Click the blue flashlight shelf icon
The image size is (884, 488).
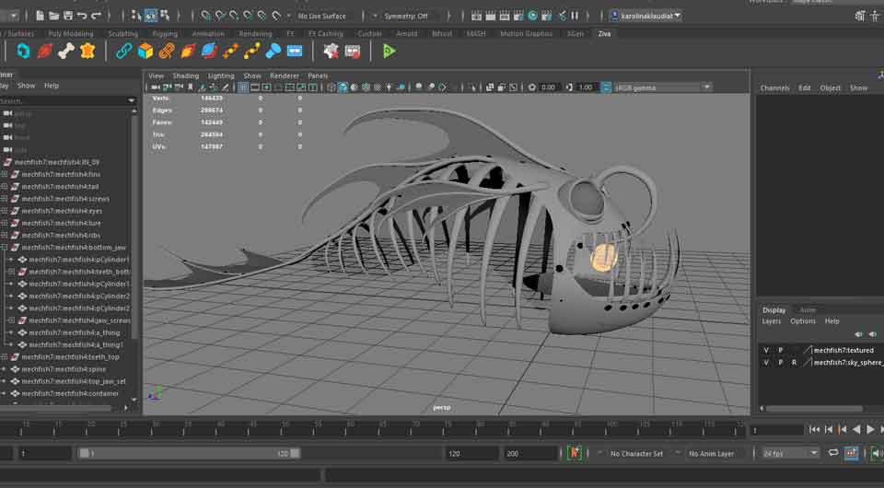click(x=273, y=52)
